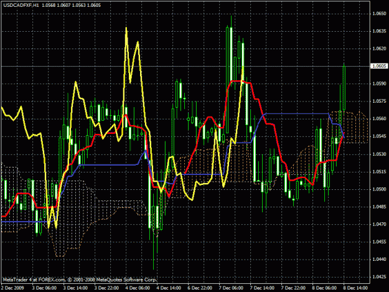389x292 pixels.
Task: Click the 1.0575 price scale label
Action: pyautogui.click(x=379, y=101)
